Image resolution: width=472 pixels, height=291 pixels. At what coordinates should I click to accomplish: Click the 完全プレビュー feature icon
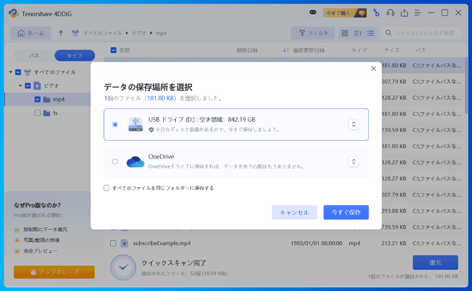coord(17,251)
